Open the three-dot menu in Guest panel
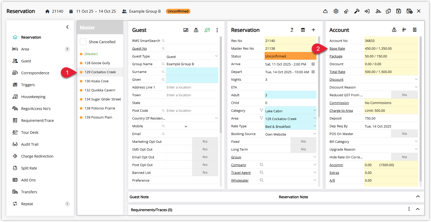Viewport: 431px width, 222px height. click(217, 30)
